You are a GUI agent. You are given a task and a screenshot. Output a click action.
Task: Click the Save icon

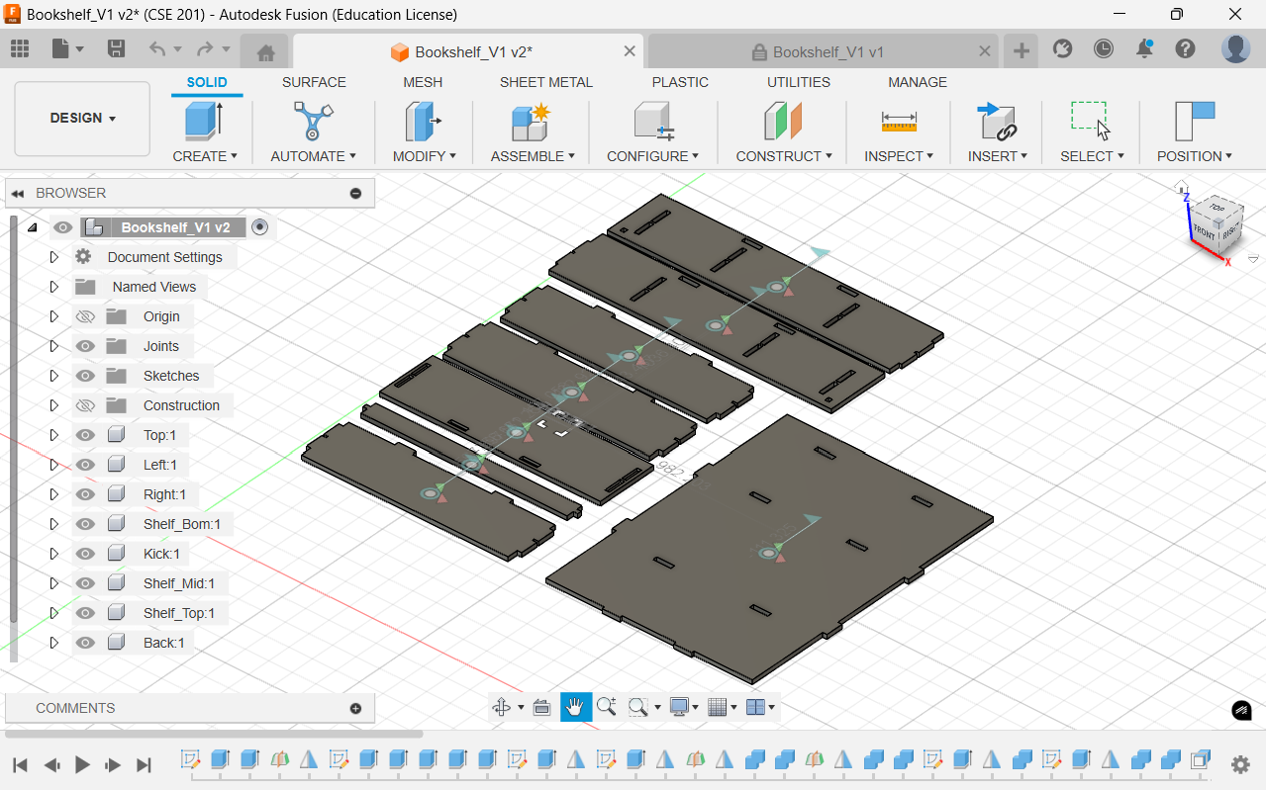[116, 49]
